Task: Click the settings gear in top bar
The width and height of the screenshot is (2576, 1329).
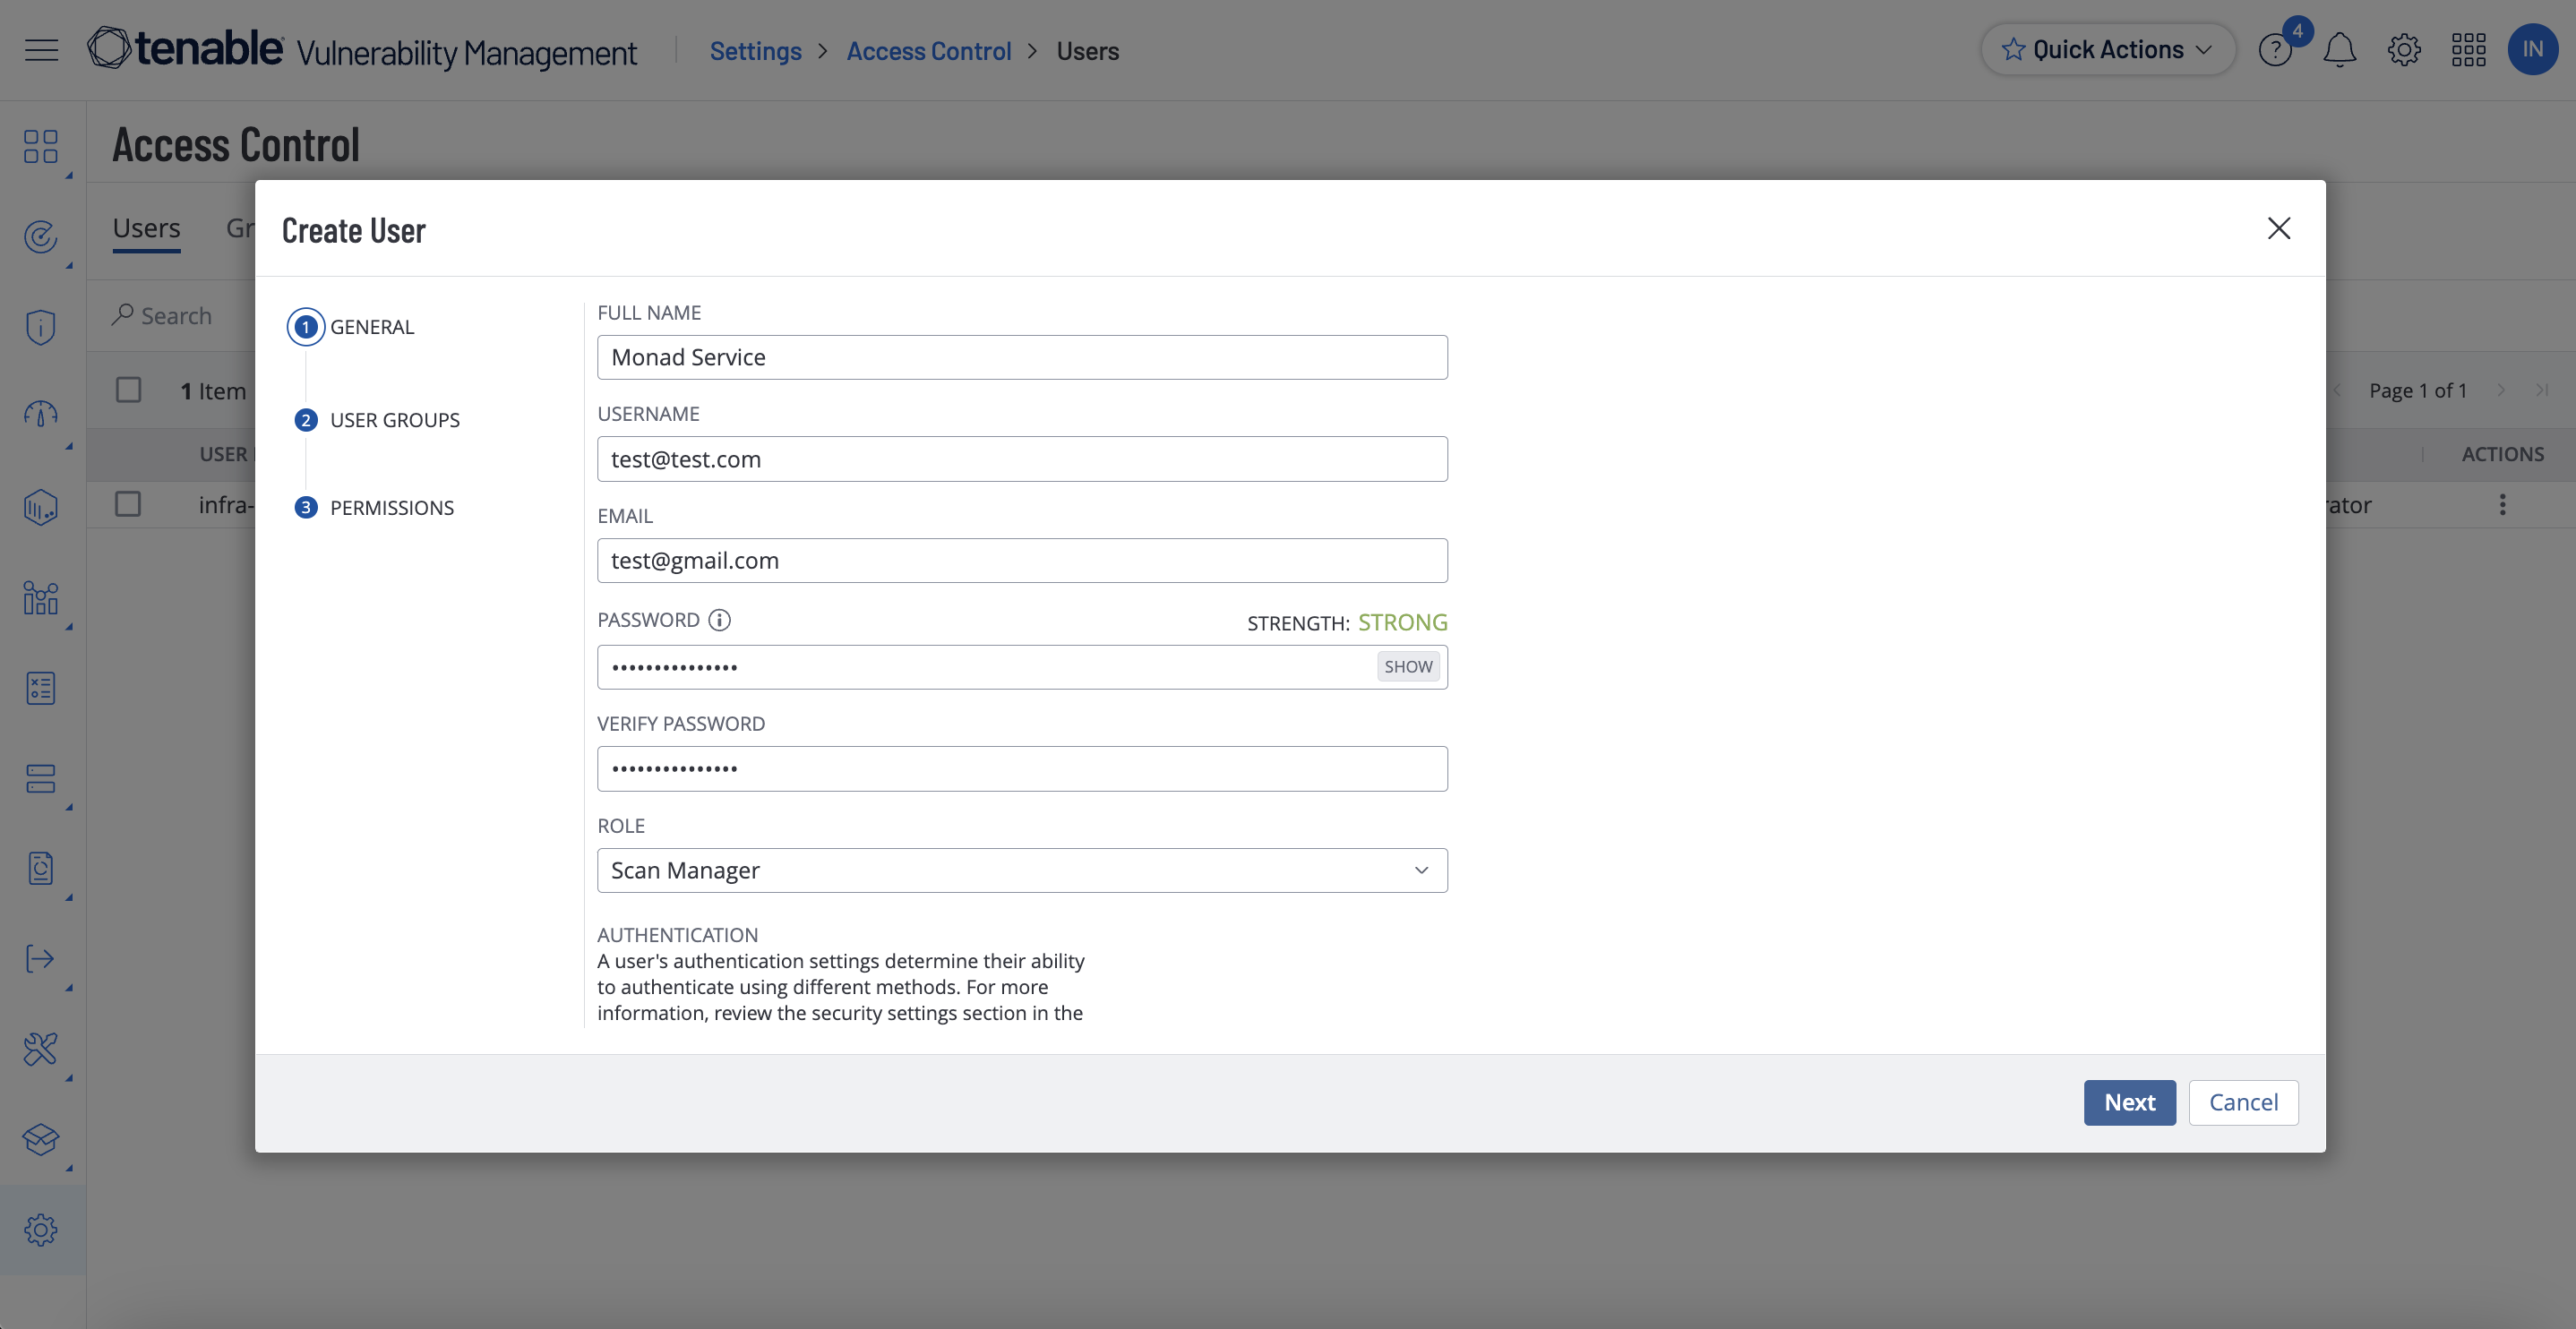Action: coord(2404,50)
